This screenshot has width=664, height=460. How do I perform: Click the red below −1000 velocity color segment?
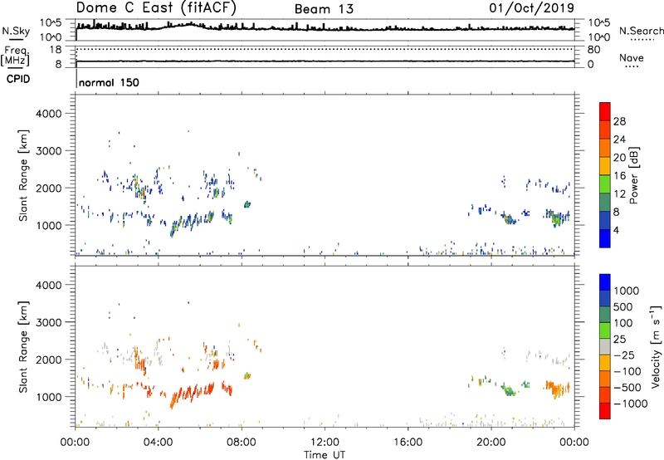click(x=605, y=411)
